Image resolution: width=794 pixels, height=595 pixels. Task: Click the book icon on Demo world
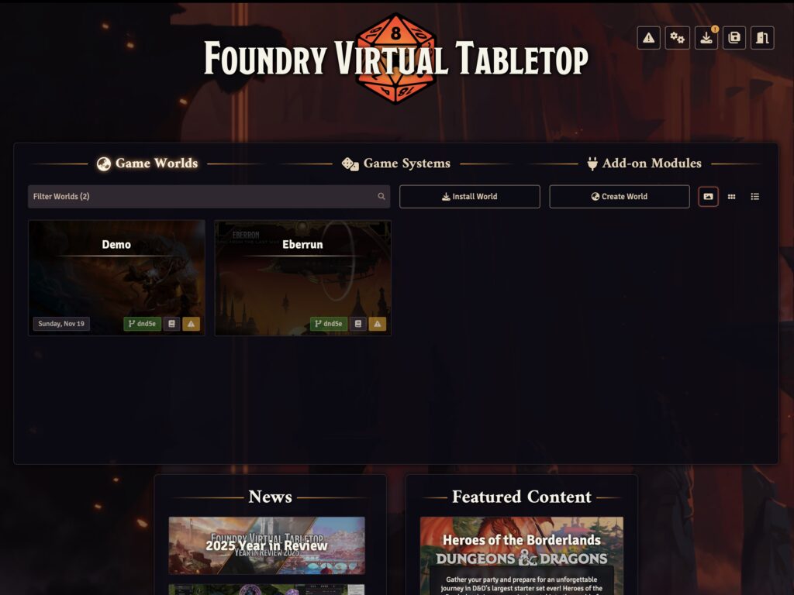pyautogui.click(x=171, y=324)
